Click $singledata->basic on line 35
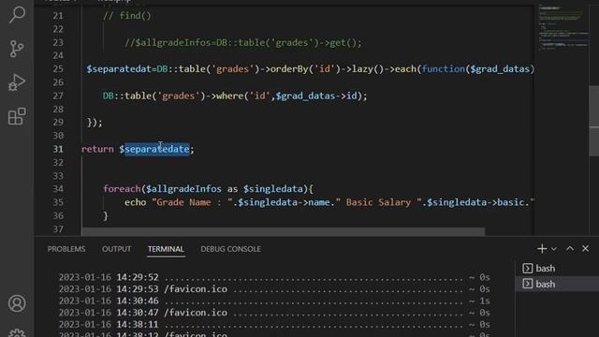 pyautogui.click(x=475, y=202)
